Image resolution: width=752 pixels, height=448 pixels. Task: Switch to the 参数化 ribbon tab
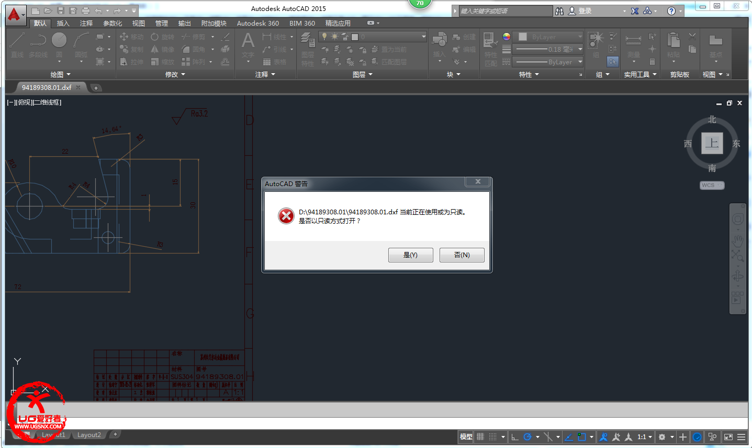click(x=113, y=23)
